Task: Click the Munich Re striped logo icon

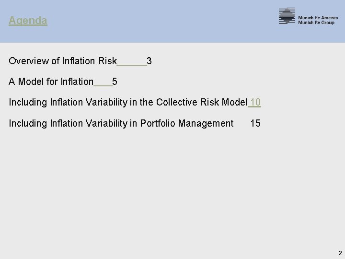Action: 287,16
